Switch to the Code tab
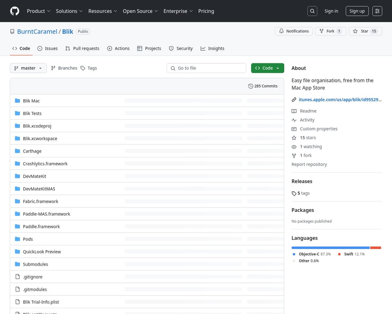Viewport: 392px width, 314px height. tap(21, 48)
